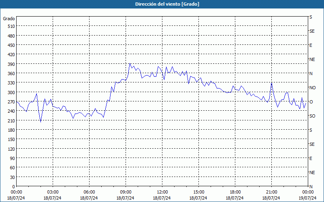Click the S compass label level with 180
Image resolution: width=324 pixels, height=202 pixels.
(311, 130)
